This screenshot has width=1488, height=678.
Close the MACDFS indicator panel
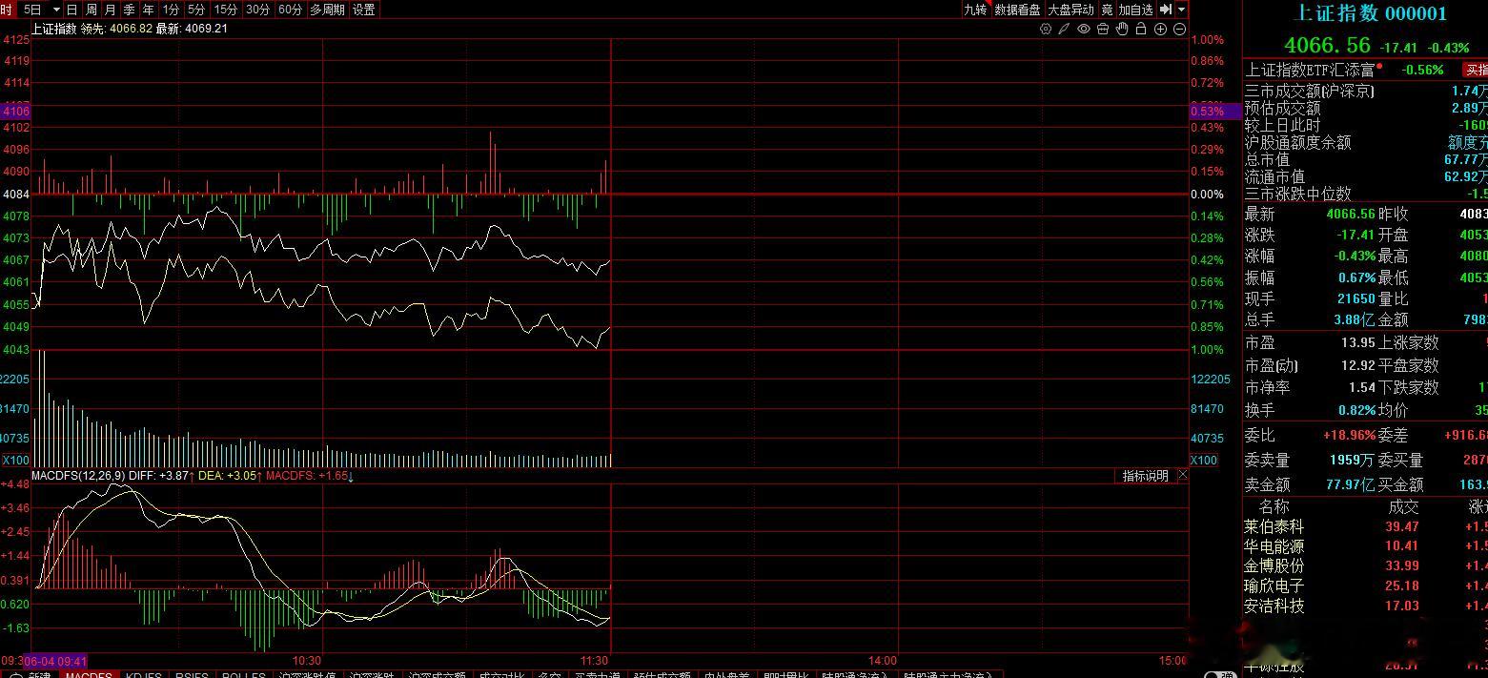(1182, 475)
